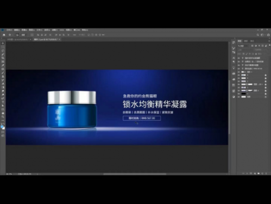Click the share button at top right
Screen dimensions: 271x204
click(x=268, y=35)
